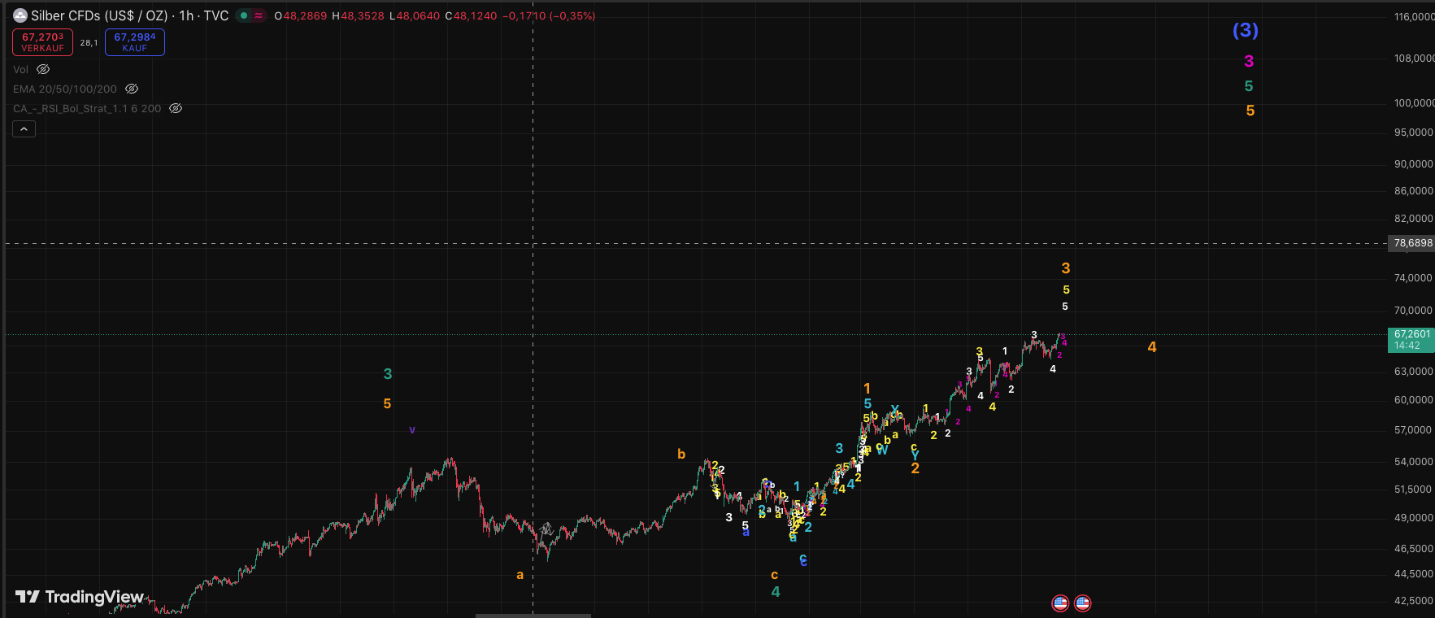Click the Silber CFDs symbol logo icon

click(20, 15)
